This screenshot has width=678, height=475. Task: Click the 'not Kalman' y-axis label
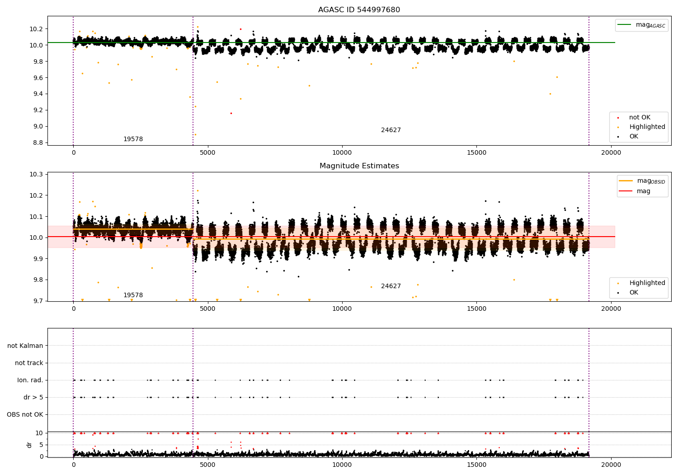click(x=25, y=346)
